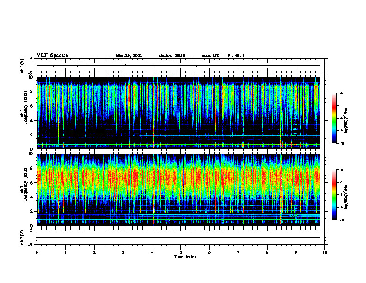Screen dimensions: 366x283
Task: Click the "-10" tick on ch.2 colorbar
Action: (342, 220)
